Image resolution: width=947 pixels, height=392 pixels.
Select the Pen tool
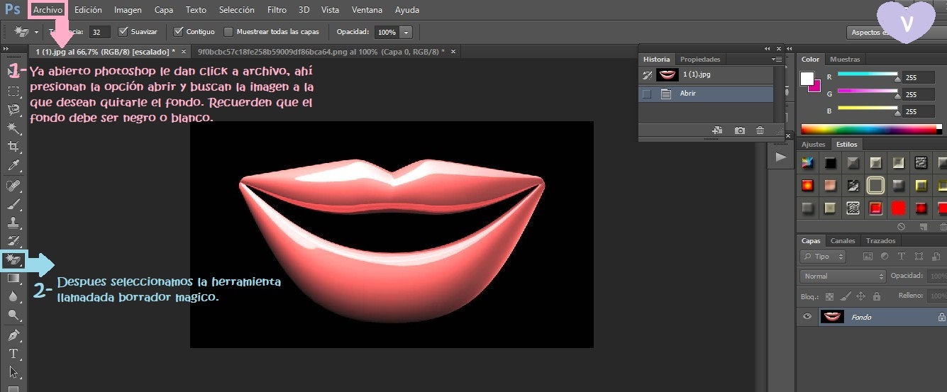click(13, 335)
